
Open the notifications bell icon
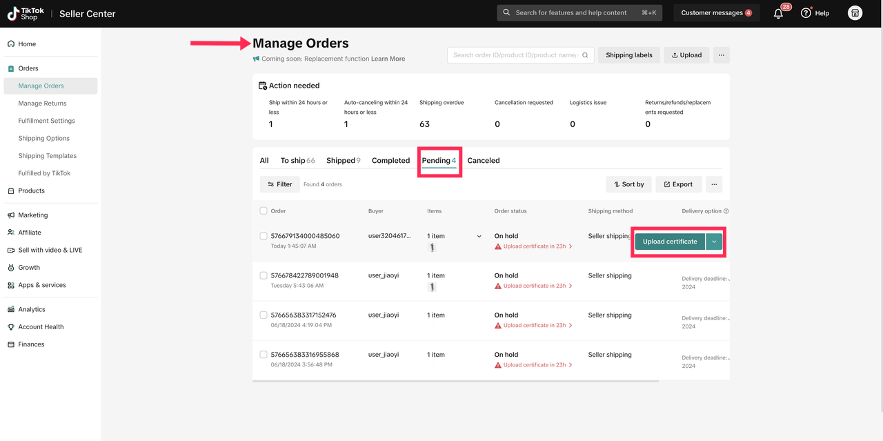point(778,13)
